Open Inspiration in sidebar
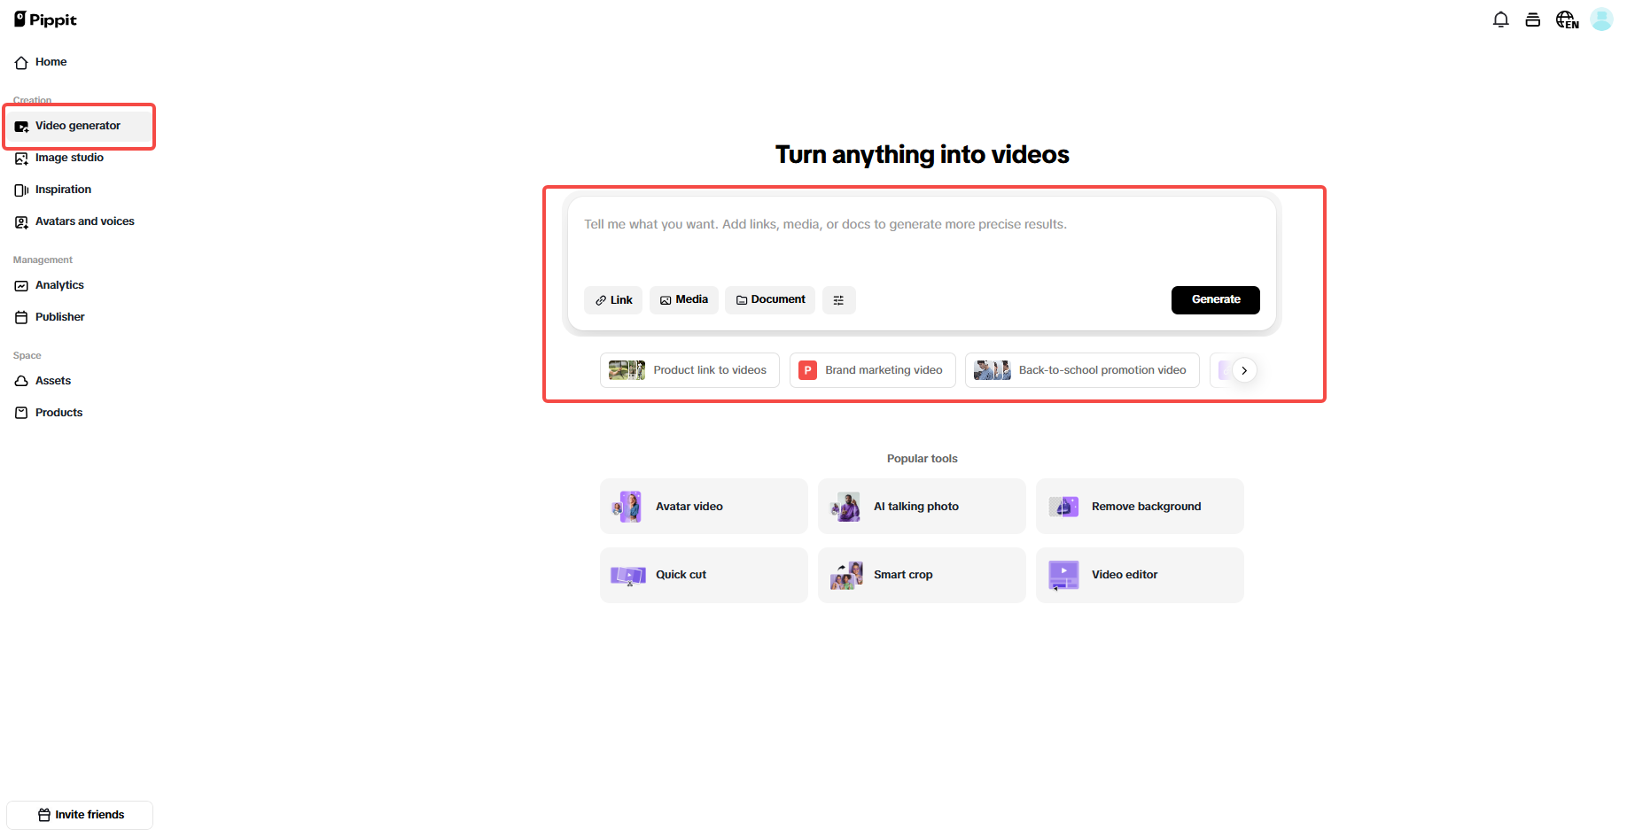Screen dimensions: 1635x837 (80, 190)
